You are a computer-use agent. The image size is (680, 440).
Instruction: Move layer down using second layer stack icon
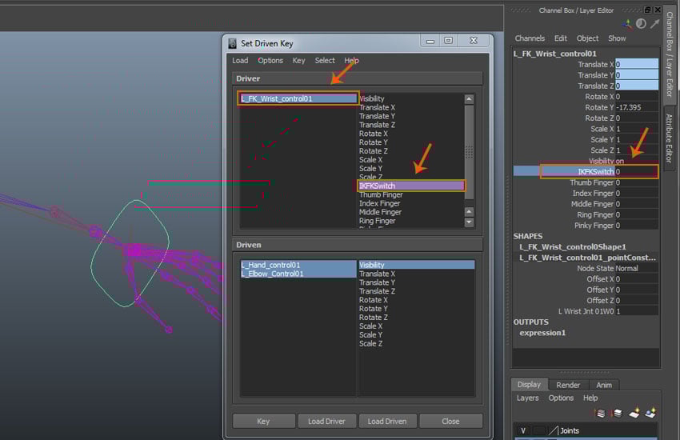tap(616, 413)
